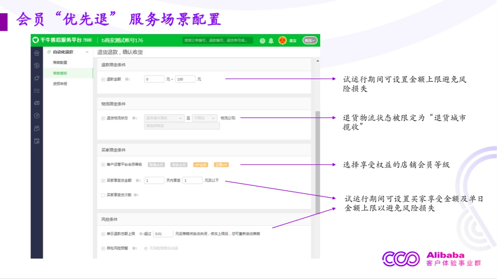Click the green icon next to 自动化退款
The image size is (497, 279).
pos(49,52)
